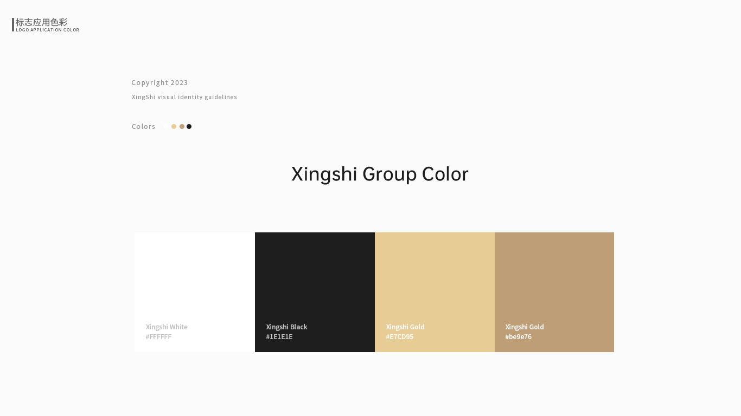Click the Xingshi White color swatch
Screen dimensions: 741x416
pyautogui.click(x=195, y=292)
